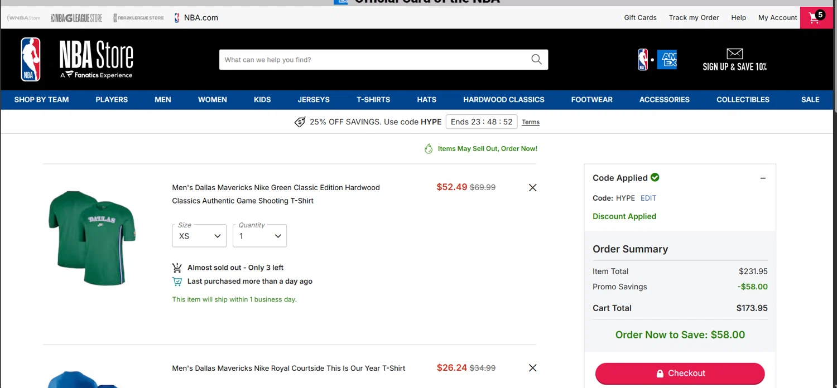
Task: Click the red Checkout button
Action: click(680, 374)
